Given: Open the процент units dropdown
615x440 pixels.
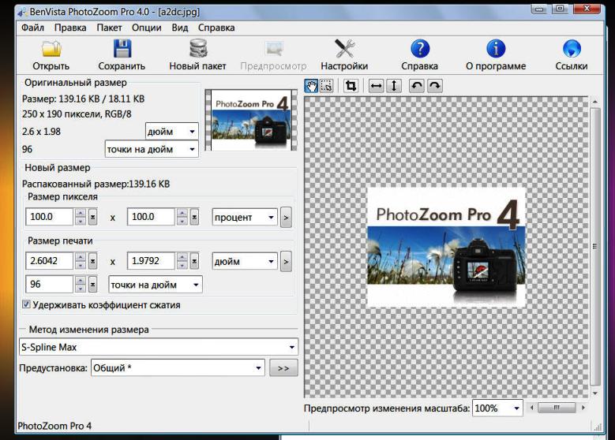Looking at the screenshot, I should click(271, 218).
